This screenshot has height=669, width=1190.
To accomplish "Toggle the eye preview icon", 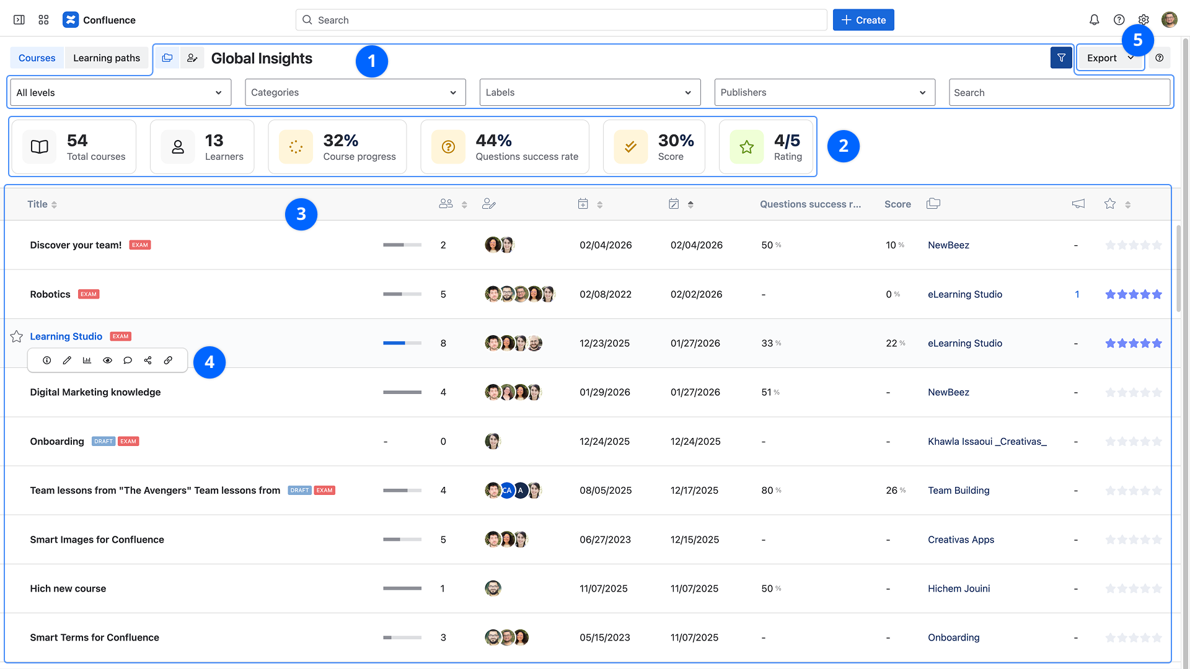I will click(107, 361).
